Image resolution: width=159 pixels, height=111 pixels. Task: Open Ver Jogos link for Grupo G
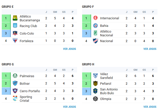pyautogui.click(x=70, y=107)
